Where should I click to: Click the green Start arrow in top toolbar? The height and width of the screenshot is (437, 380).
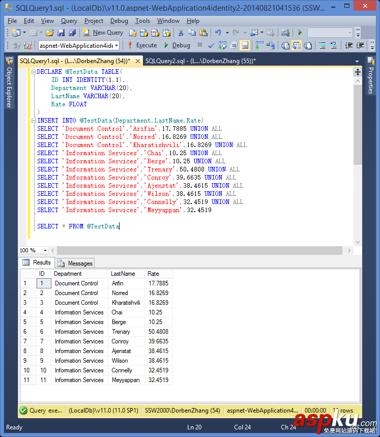click(300, 33)
